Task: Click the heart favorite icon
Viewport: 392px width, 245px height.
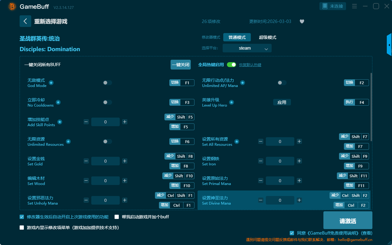Action: pyautogui.click(x=302, y=21)
